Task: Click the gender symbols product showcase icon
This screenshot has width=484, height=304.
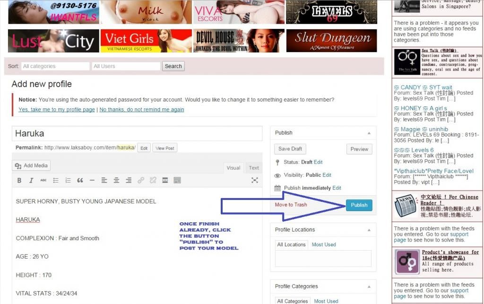Action: click(407, 262)
